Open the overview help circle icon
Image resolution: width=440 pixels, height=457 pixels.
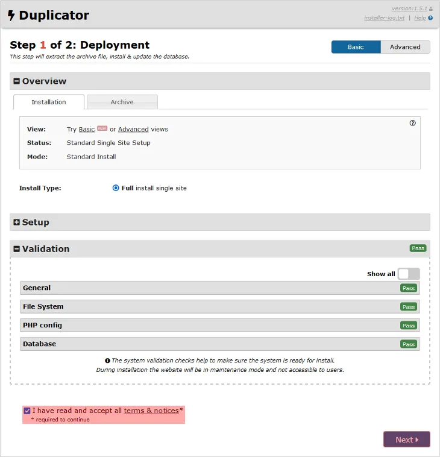413,123
